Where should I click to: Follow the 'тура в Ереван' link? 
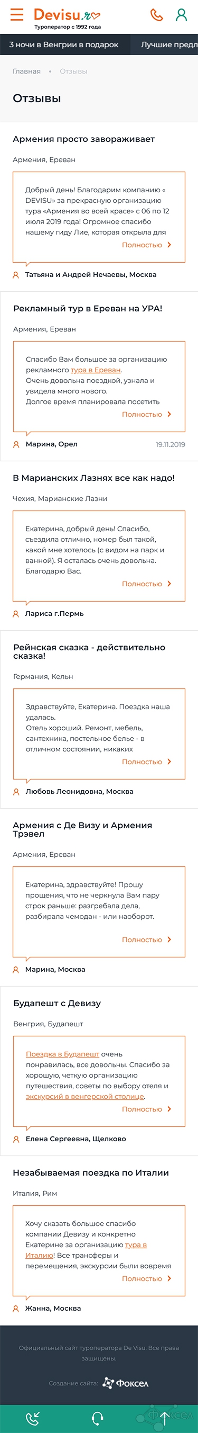click(96, 370)
